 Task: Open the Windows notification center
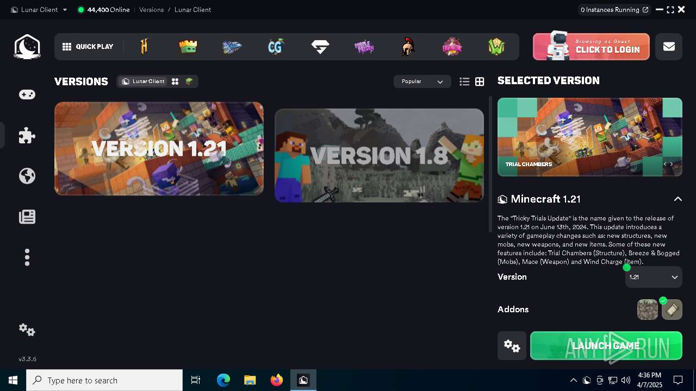coord(678,380)
